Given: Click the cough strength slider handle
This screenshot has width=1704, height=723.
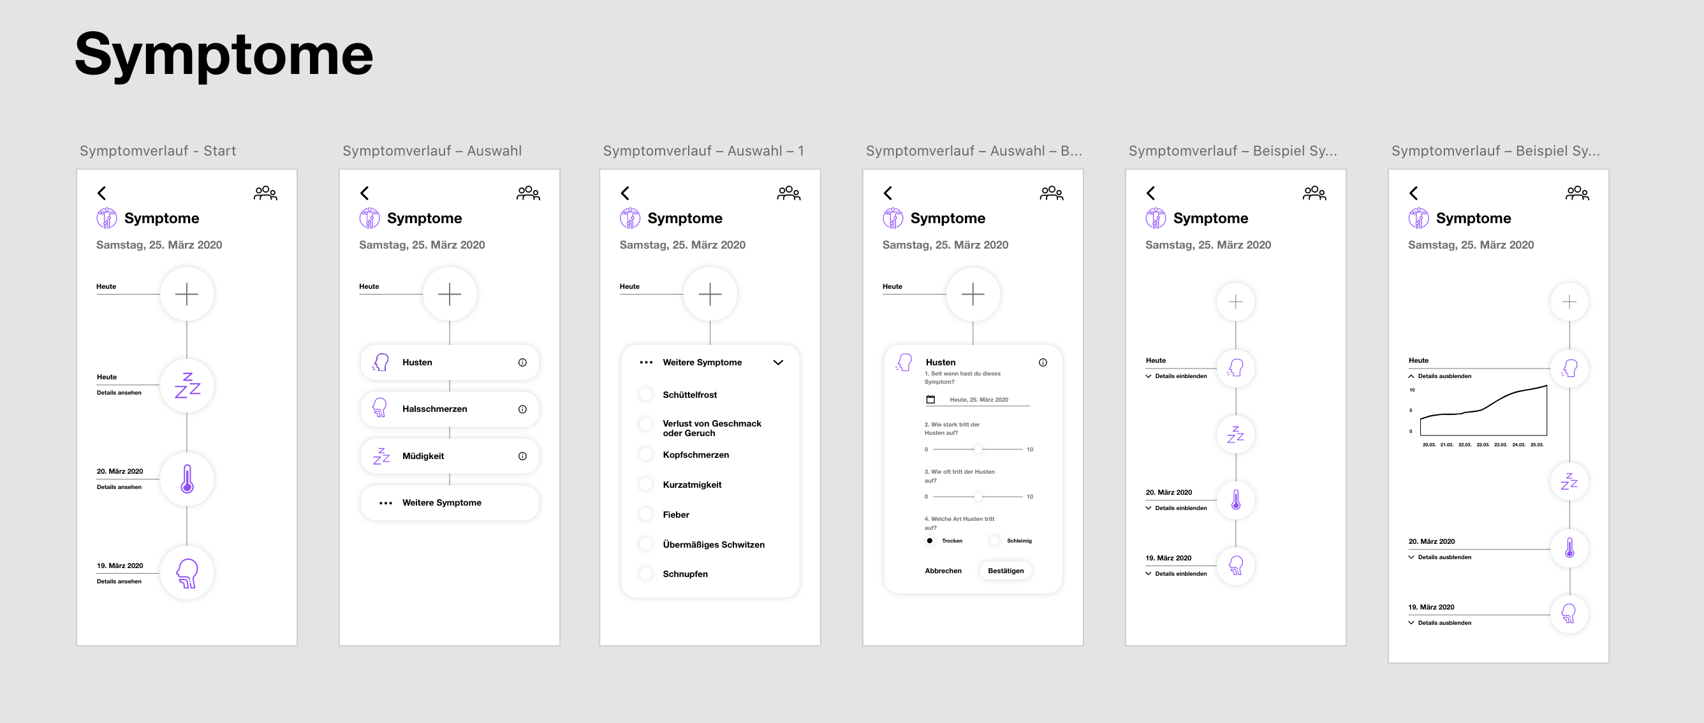Looking at the screenshot, I should point(978,450).
